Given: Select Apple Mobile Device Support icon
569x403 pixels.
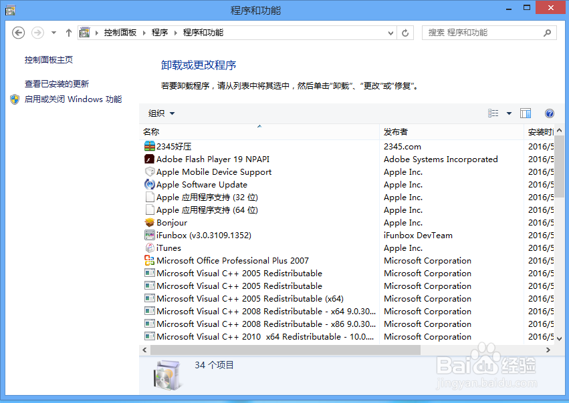Looking at the screenshot, I should [150, 171].
